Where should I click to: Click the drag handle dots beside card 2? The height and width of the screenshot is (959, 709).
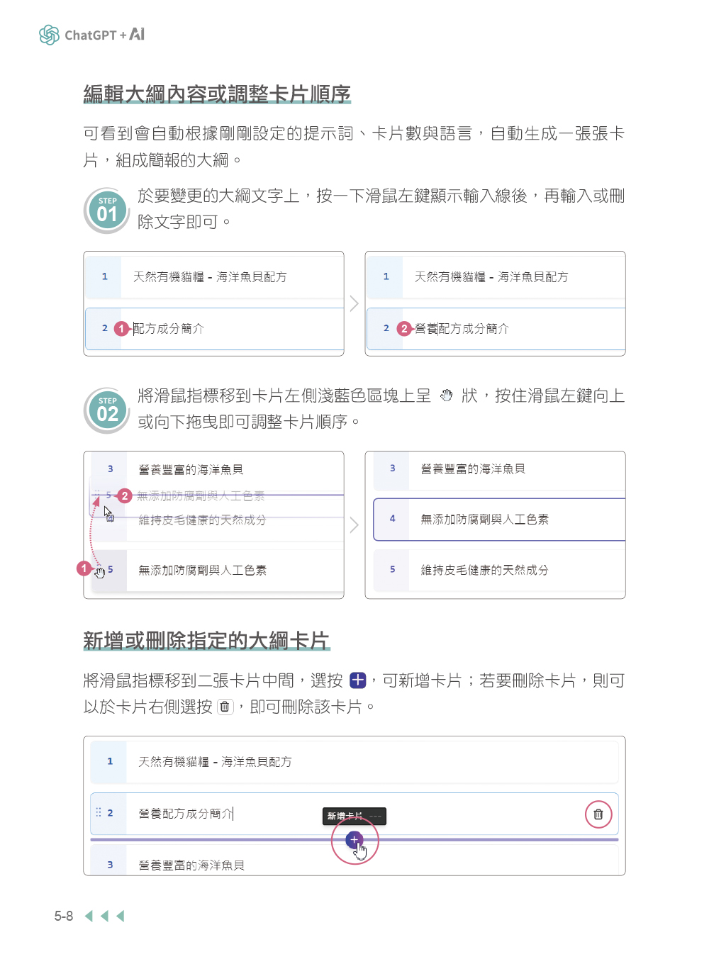99,812
